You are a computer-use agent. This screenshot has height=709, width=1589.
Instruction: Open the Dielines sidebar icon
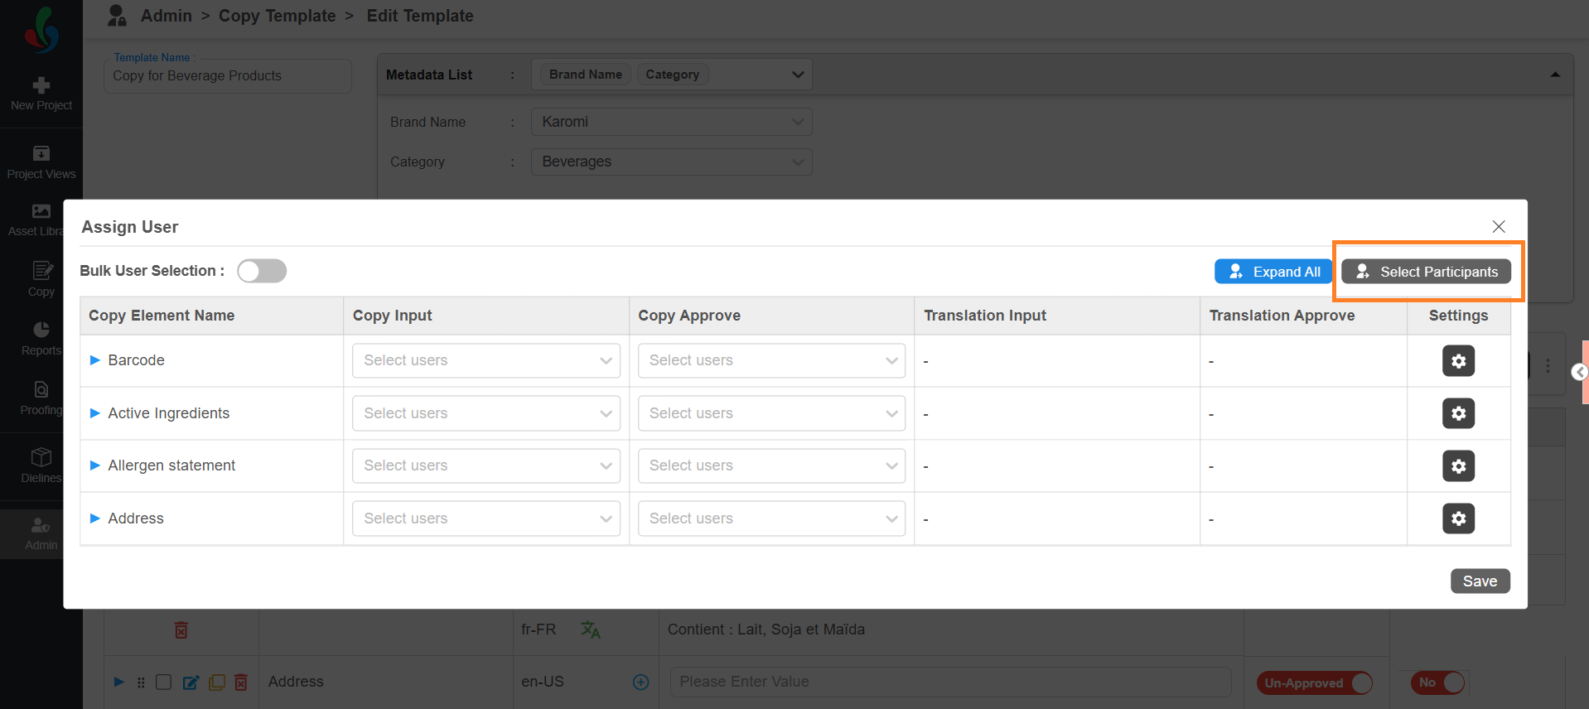pos(41,458)
